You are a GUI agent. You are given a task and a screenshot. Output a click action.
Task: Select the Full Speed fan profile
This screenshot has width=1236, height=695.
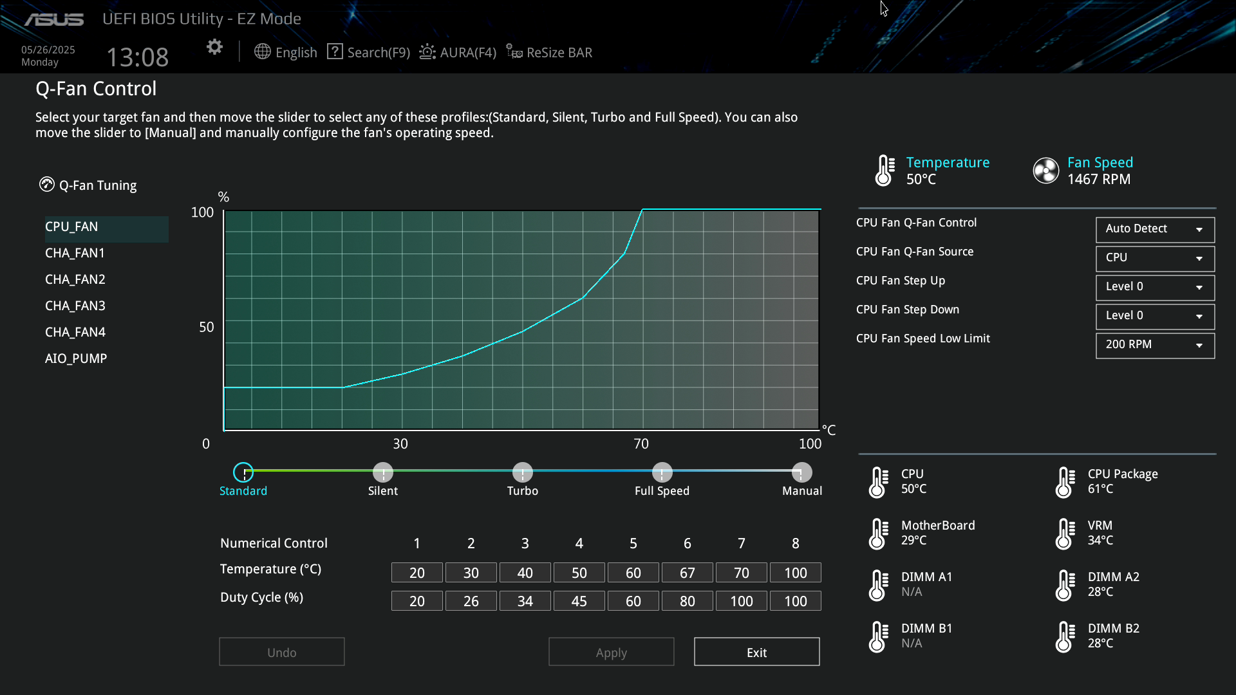tap(662, 472)
